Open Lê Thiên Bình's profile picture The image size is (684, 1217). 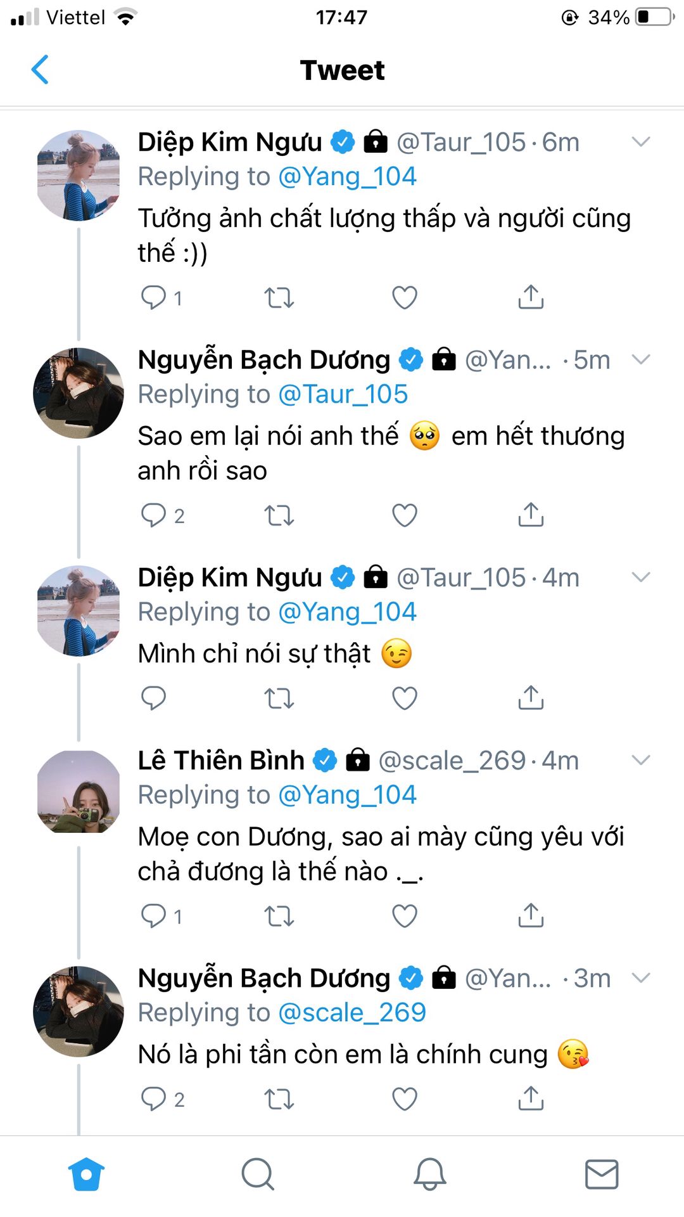(79, 792)
